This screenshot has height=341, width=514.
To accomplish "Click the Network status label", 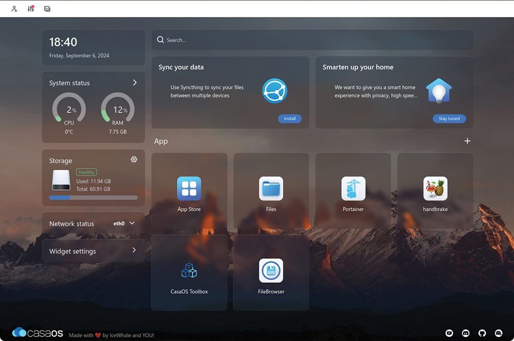I will click(71, 224).
